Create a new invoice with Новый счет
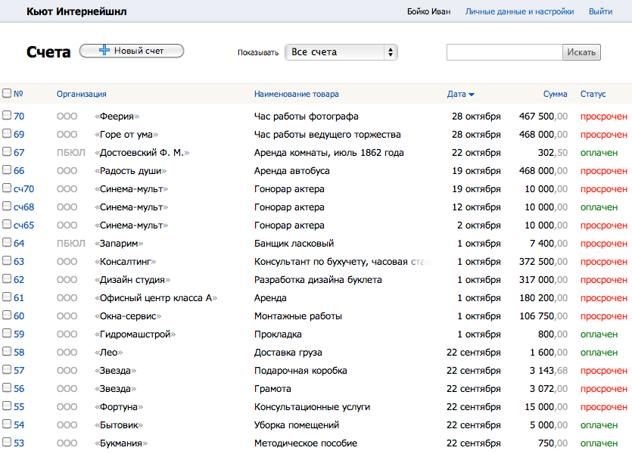Viewport: 632px width, 454px height. 132,51
